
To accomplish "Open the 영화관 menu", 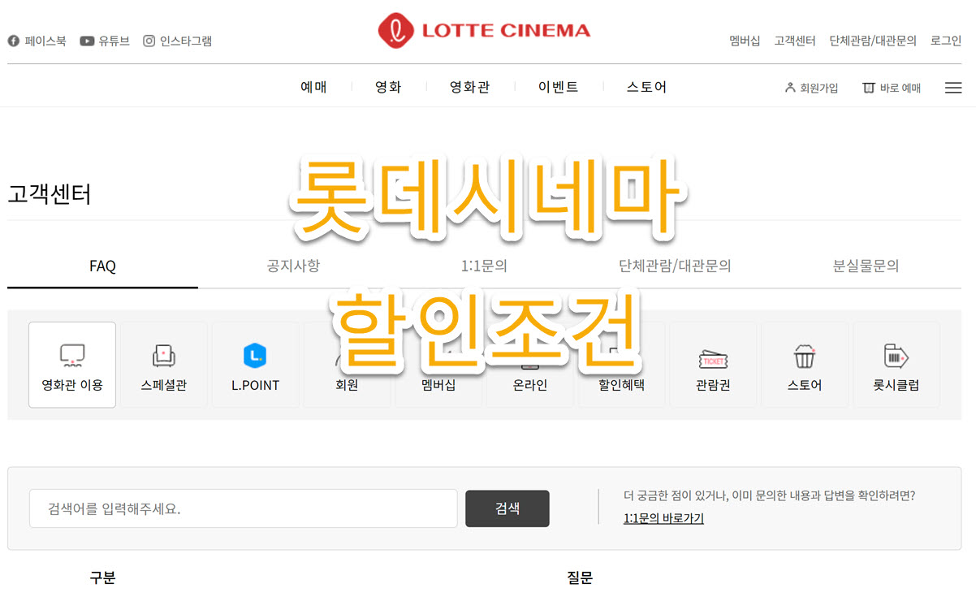I will click(x=470, y=87).
